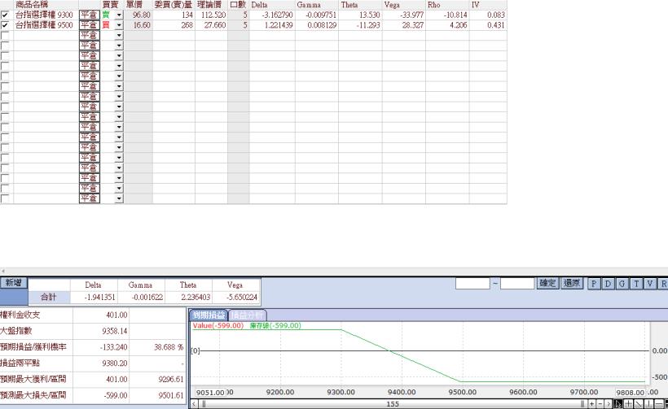
Task: Select the diagonal line drawing tool
Action: click(640, 403)
